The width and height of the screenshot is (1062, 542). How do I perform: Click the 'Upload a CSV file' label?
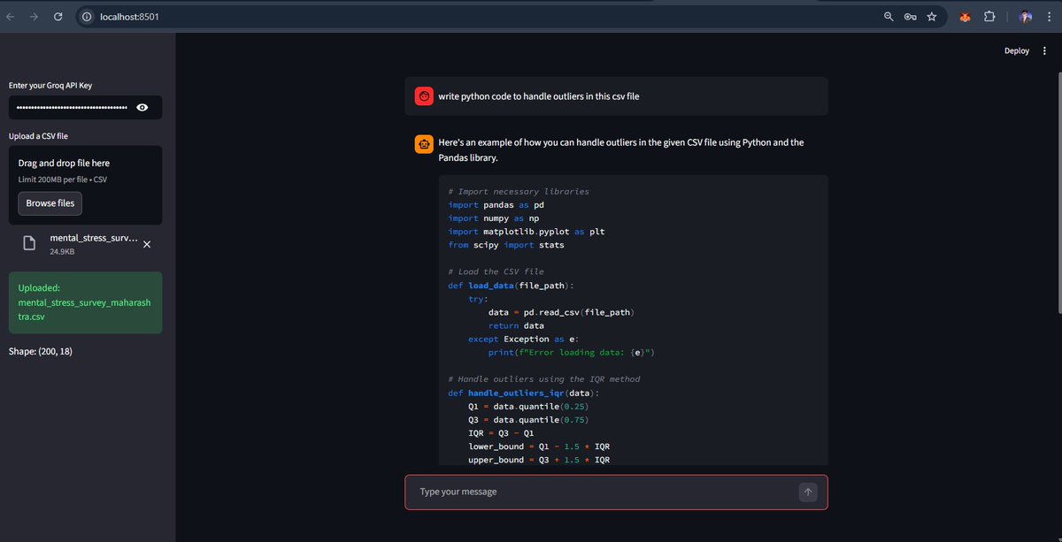pyautogui.click(x=38, y=136)
